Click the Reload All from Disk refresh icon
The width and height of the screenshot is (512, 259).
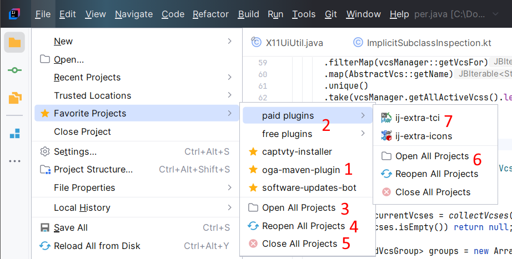point(45,246)
